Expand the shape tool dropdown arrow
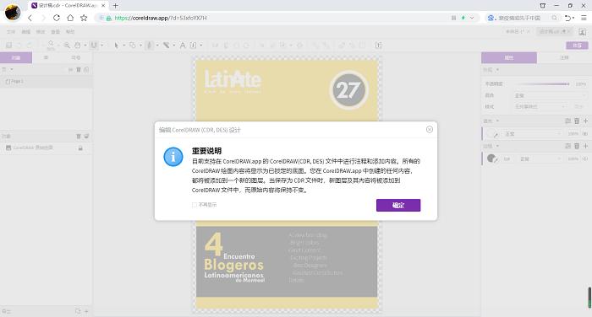 tap(140, 46)
